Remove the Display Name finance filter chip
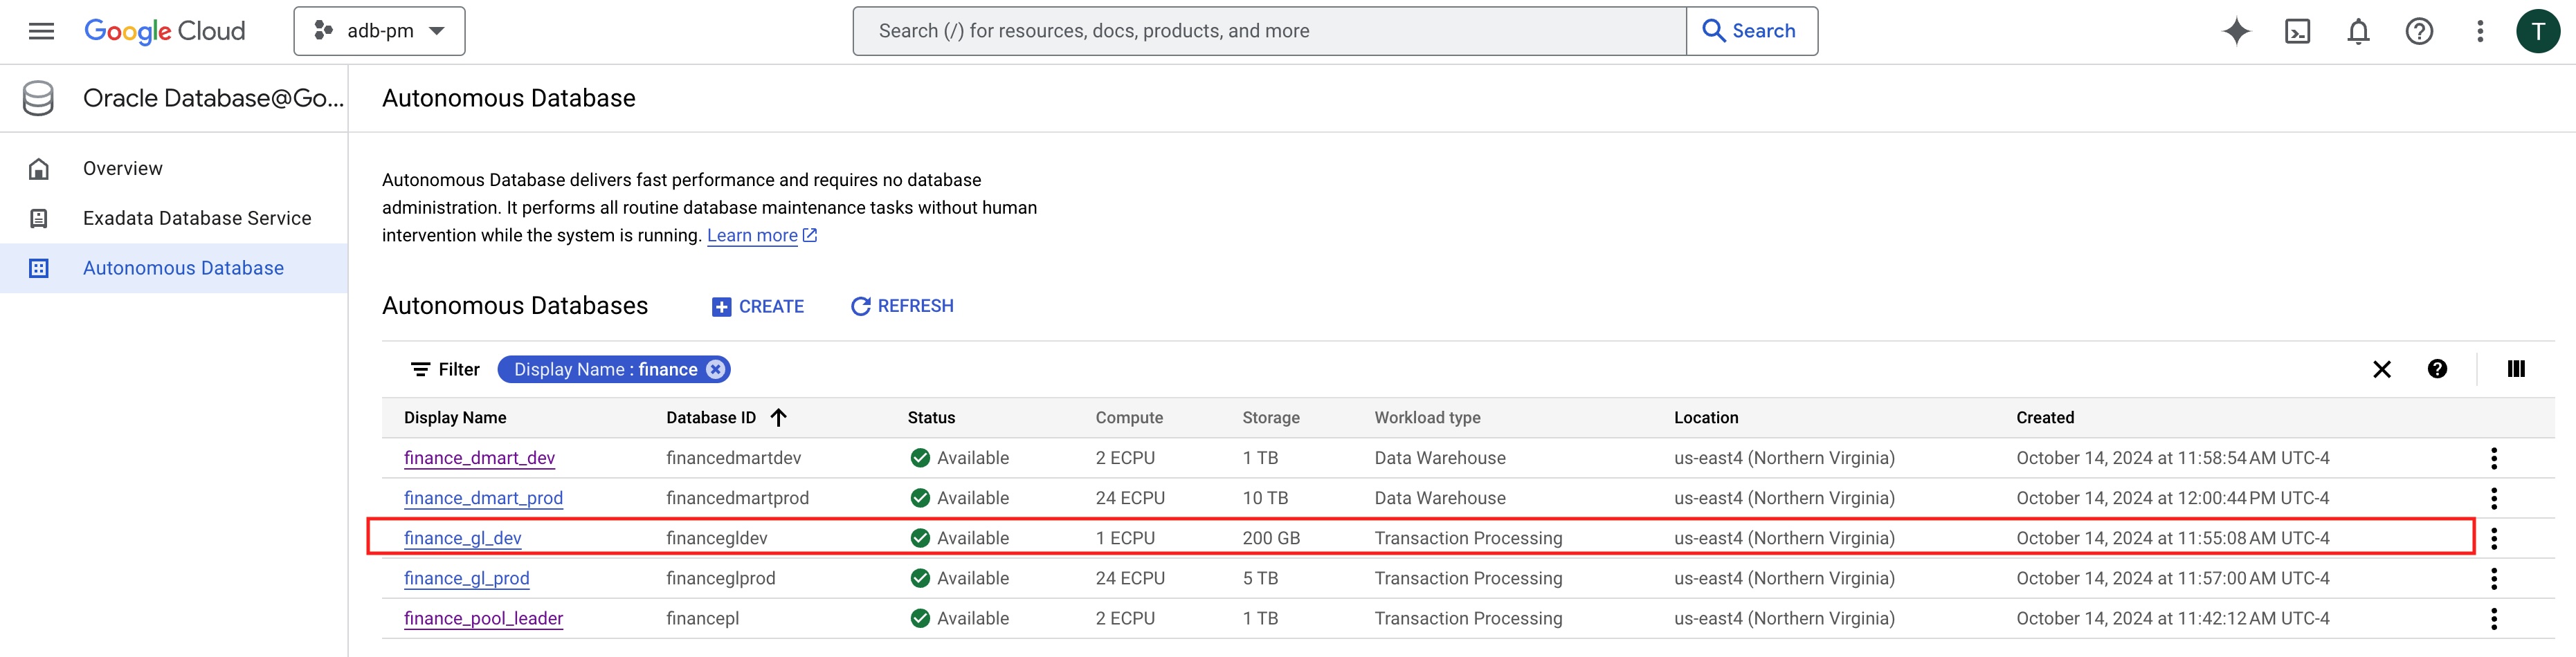This screenshot has height=657, width=2576. point(716,369)
